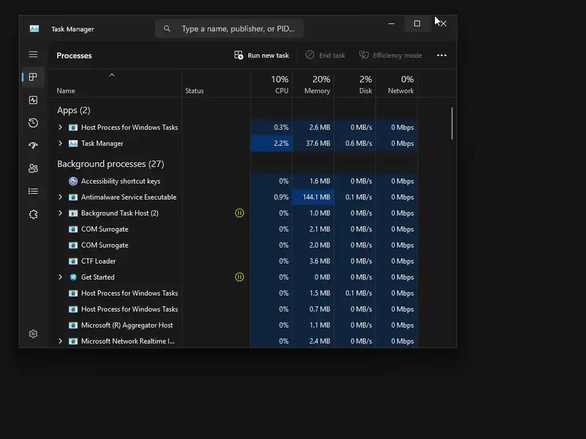
Task: Select Microsoft (R) Aggregator Host name
Action: [127, 325]
